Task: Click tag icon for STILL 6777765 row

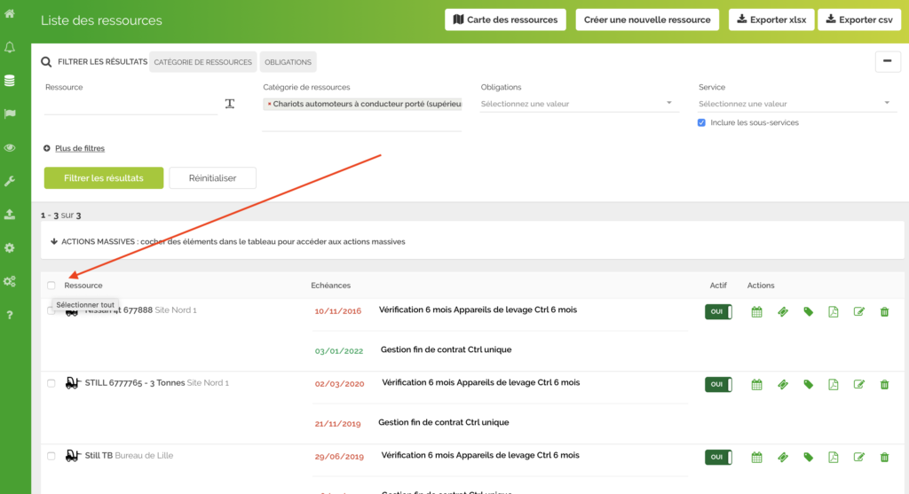Action: 808,384
